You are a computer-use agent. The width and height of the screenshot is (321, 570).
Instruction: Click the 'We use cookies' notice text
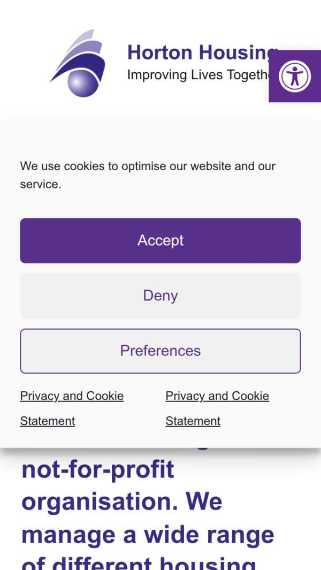point(148,166)
